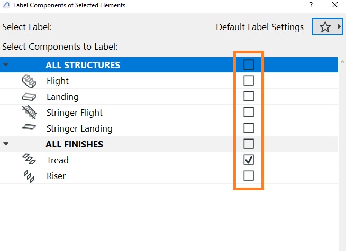Check the Riser checkbox
Viewport: 346px width, 251px height.
(x=249, y=175)
